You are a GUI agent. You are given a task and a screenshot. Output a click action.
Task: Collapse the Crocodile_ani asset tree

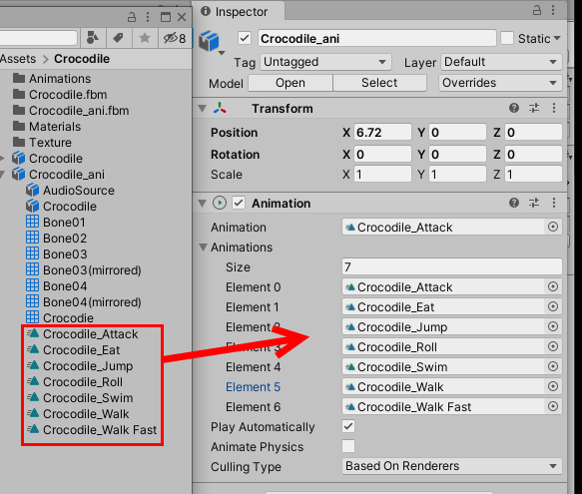tap(3, 174)
